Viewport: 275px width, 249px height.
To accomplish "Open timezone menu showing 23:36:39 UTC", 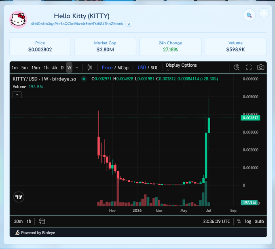I will (x=217, y=222).
